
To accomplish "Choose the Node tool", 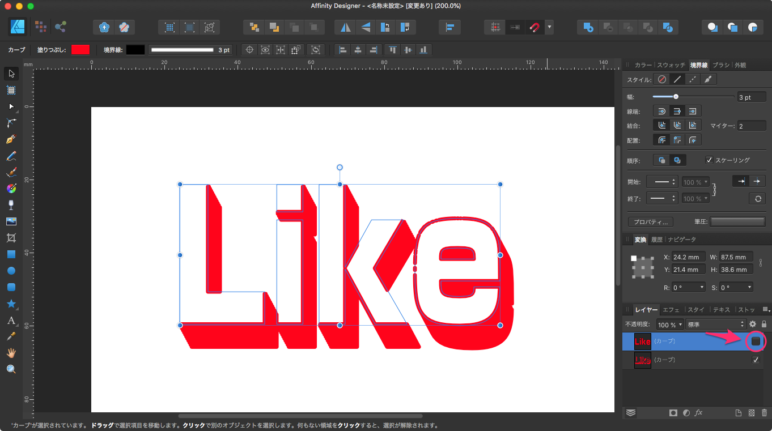I will pos(11,106).
